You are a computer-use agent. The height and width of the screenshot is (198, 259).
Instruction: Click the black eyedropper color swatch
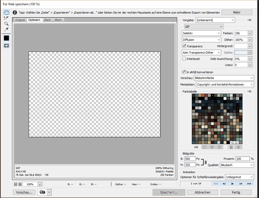[6, 38]
